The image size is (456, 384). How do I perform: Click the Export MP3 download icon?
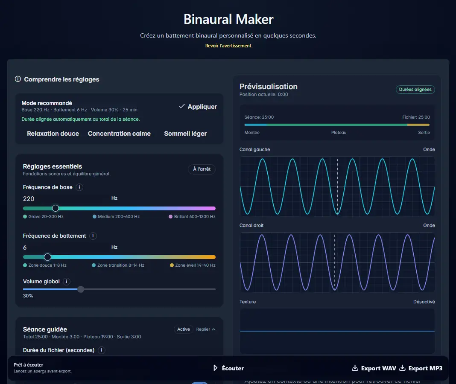coord(402,368)
